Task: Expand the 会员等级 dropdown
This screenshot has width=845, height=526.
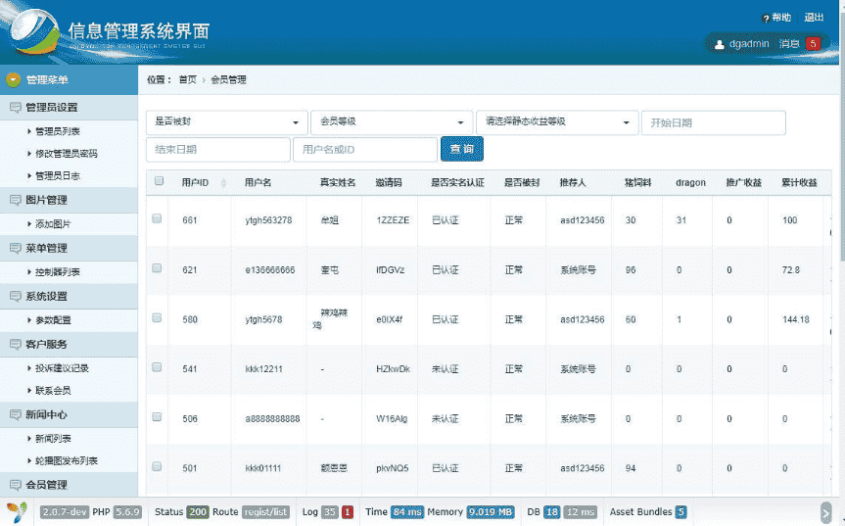Action: (391, 122)
